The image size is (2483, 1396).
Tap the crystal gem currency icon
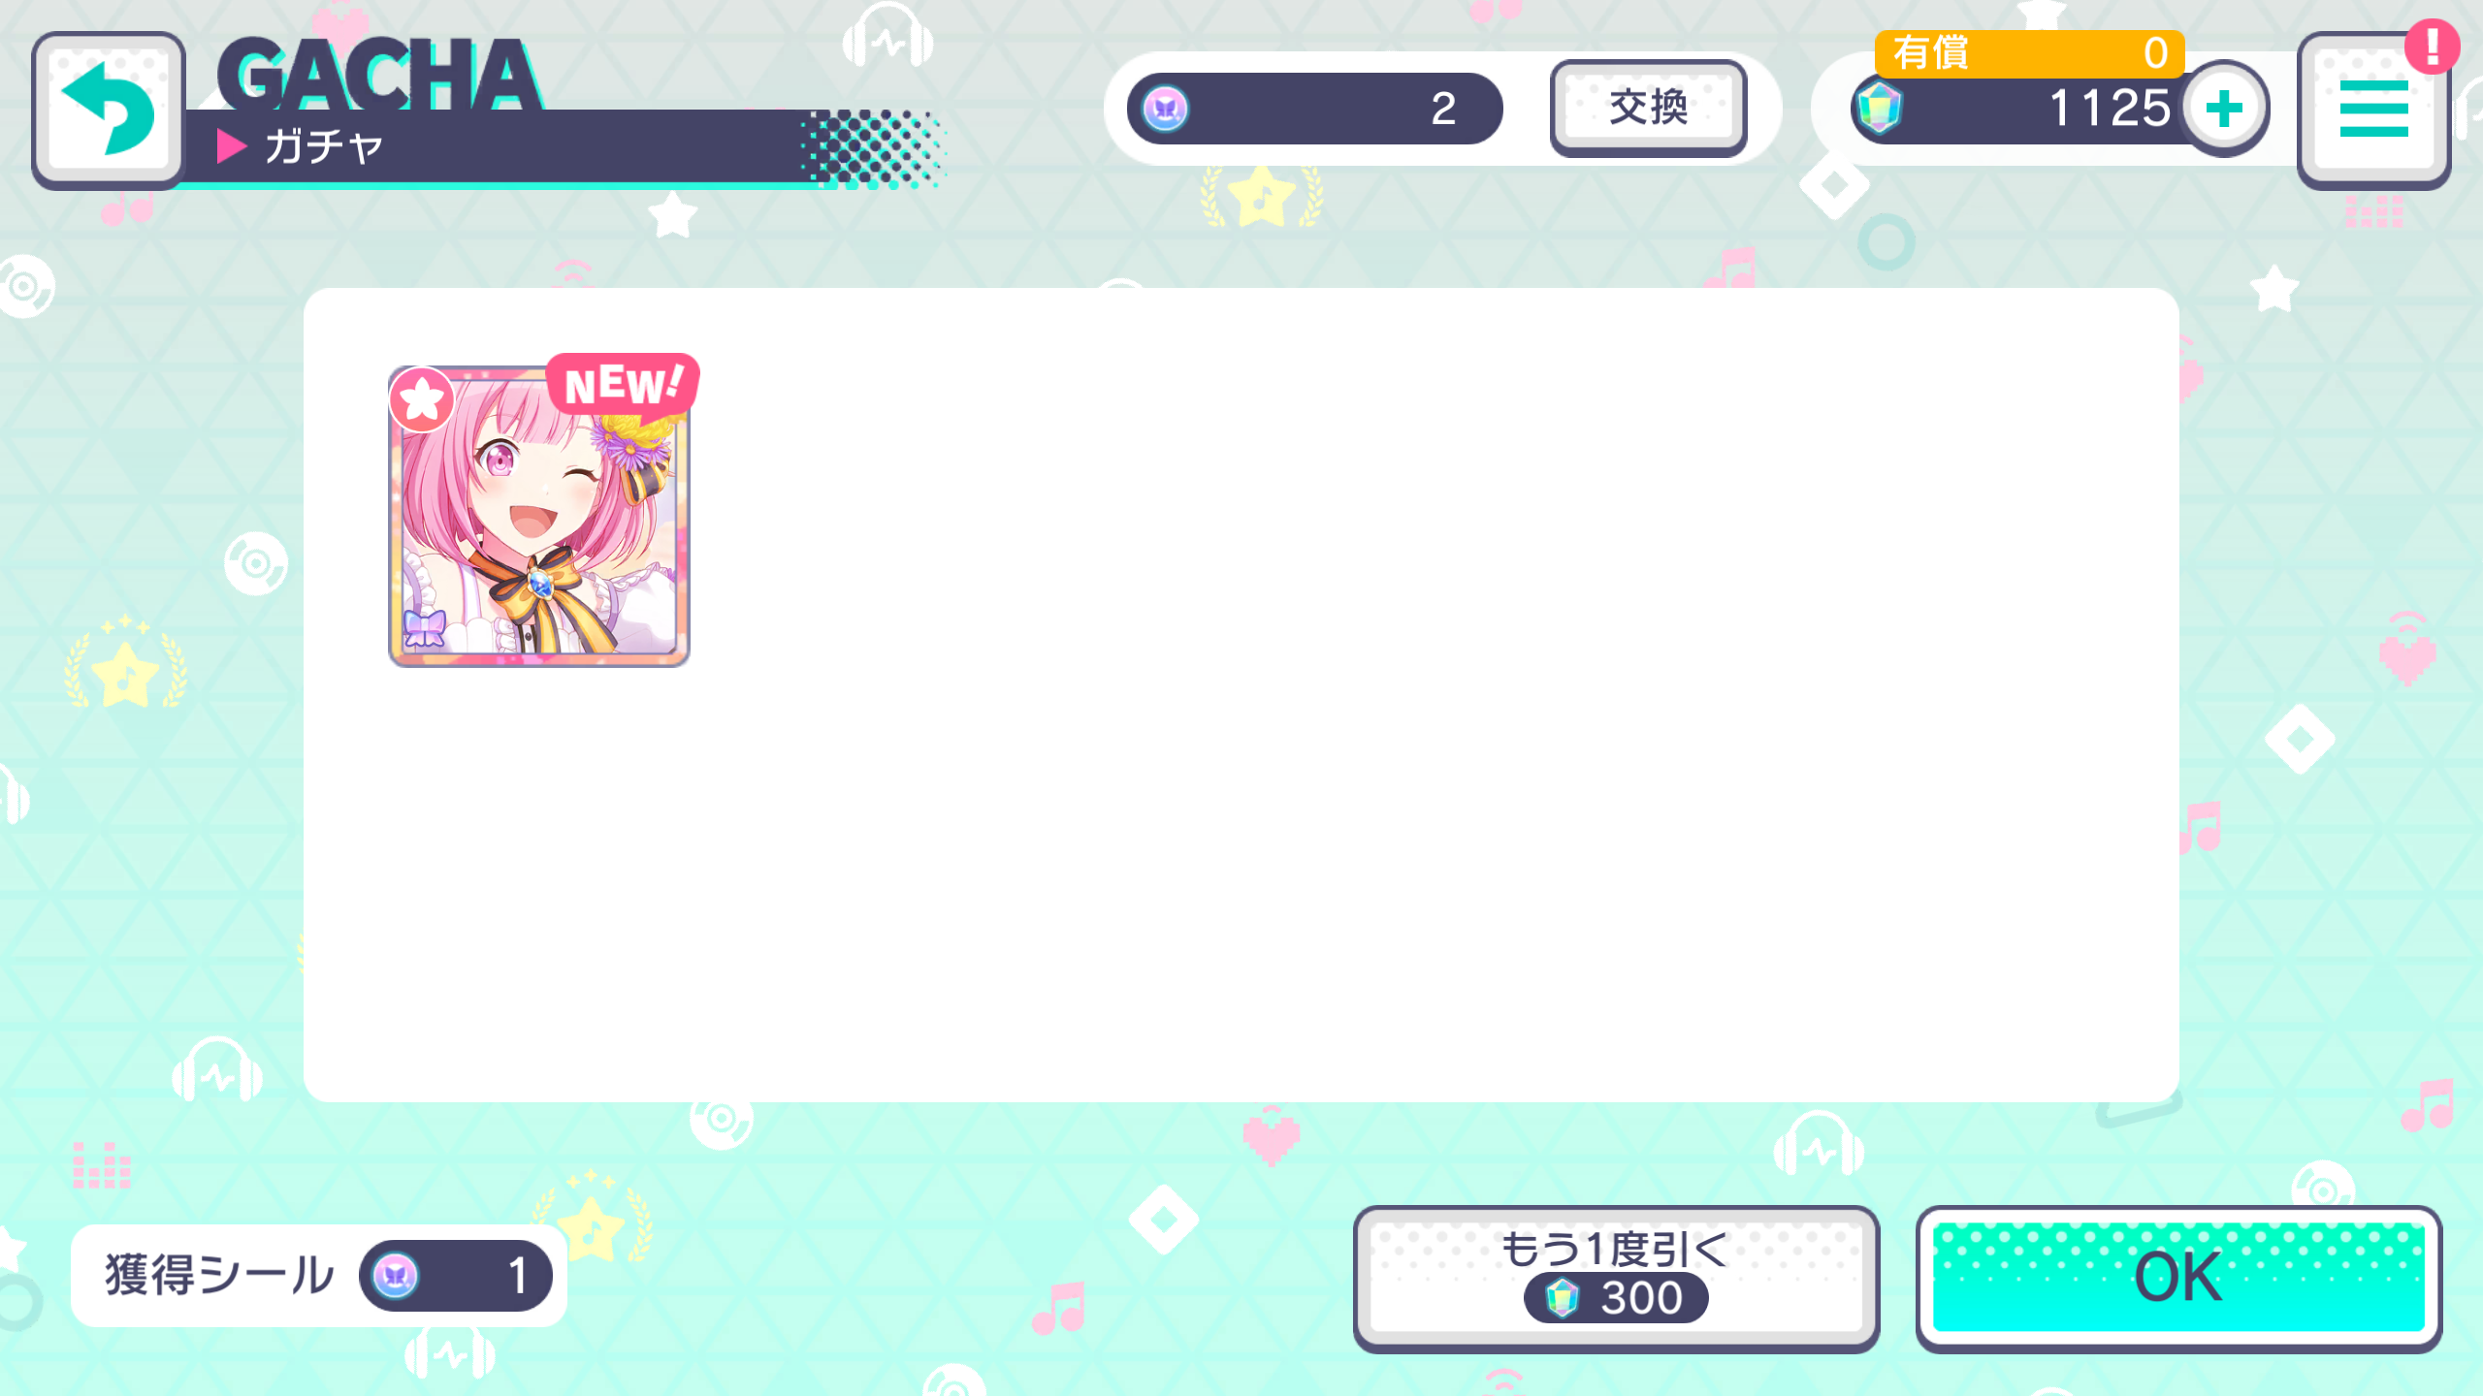tap(1878, 108)
